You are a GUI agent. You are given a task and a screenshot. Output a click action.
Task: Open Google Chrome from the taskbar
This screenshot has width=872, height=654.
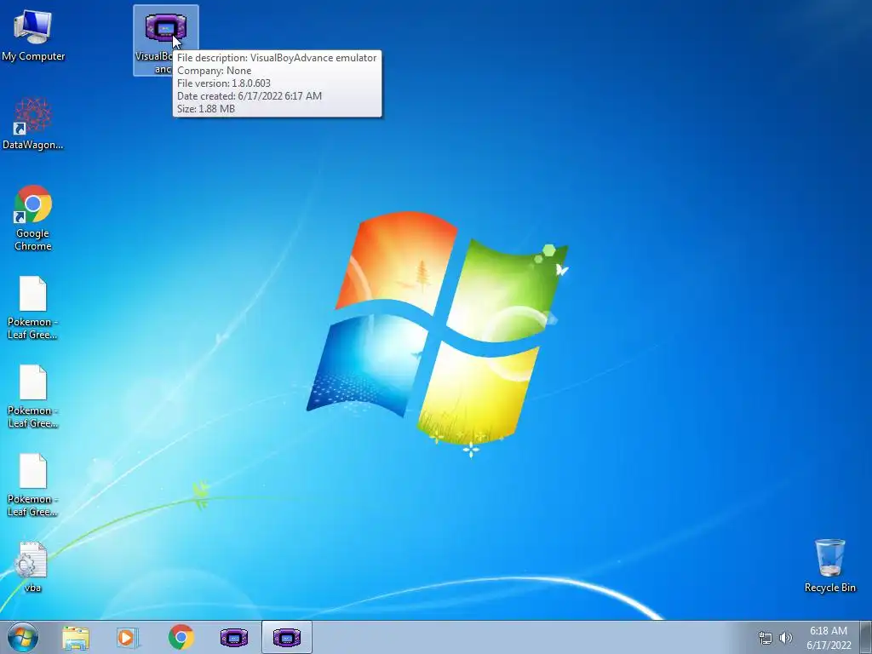[181, 637]
